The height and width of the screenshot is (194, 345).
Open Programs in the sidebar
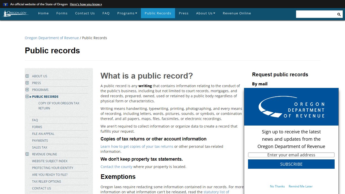pyautogui.click(x=40, y=90)
